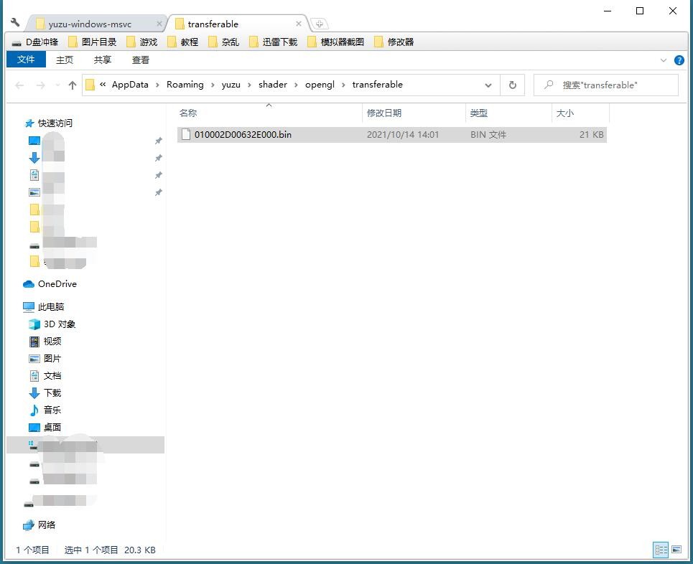693x564 pixels.
Task: Switch to details view layout
Action: [x=661, y=550]
